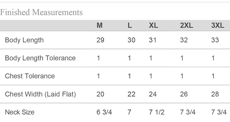Viewport: 230px width, 122px height.
Task: Click the neck size value 7 1/2
Action: pyautogui.click(x=156, y=112)
